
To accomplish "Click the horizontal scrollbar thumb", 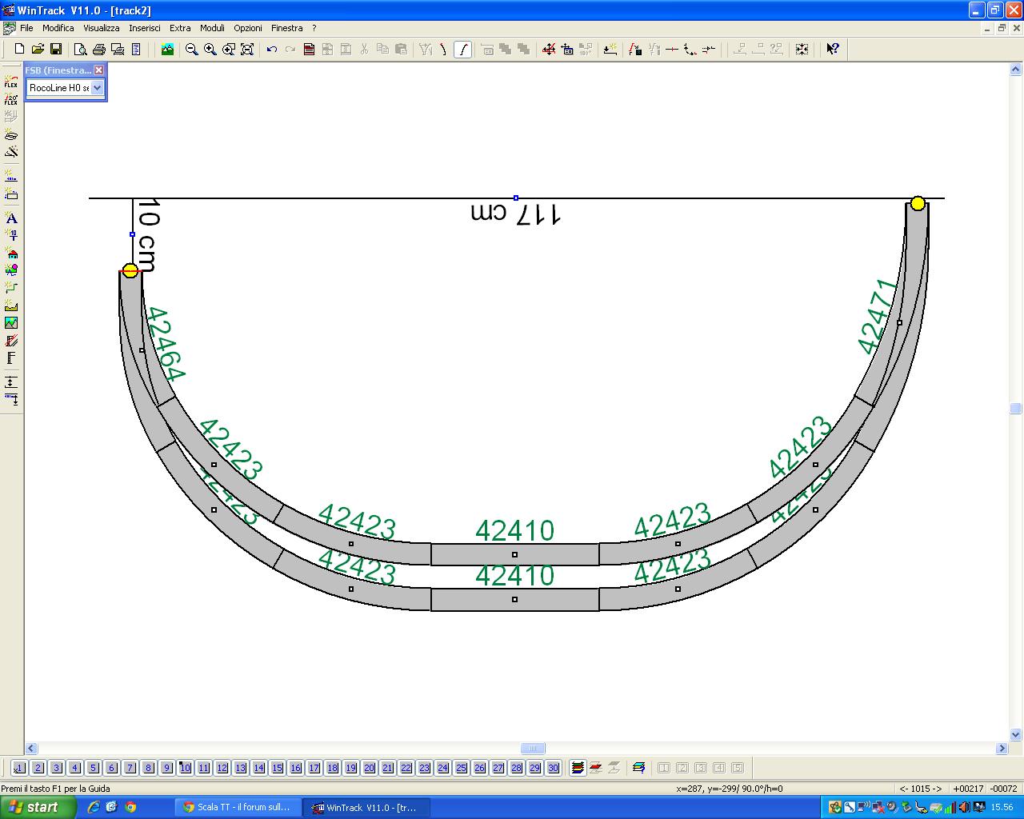I will coord(533,749).
